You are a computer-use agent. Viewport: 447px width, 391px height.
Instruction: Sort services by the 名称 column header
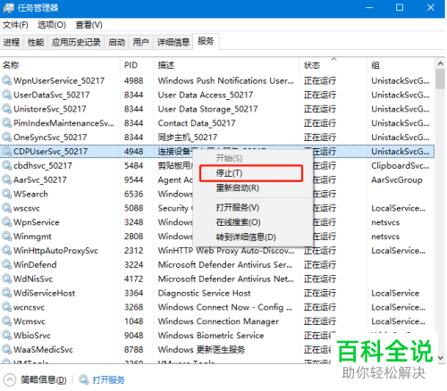point(60,65)
